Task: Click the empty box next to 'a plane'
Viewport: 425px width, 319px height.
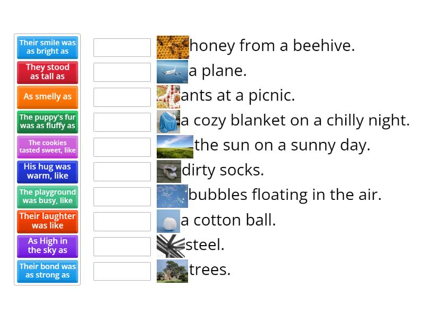Action: 122,72
